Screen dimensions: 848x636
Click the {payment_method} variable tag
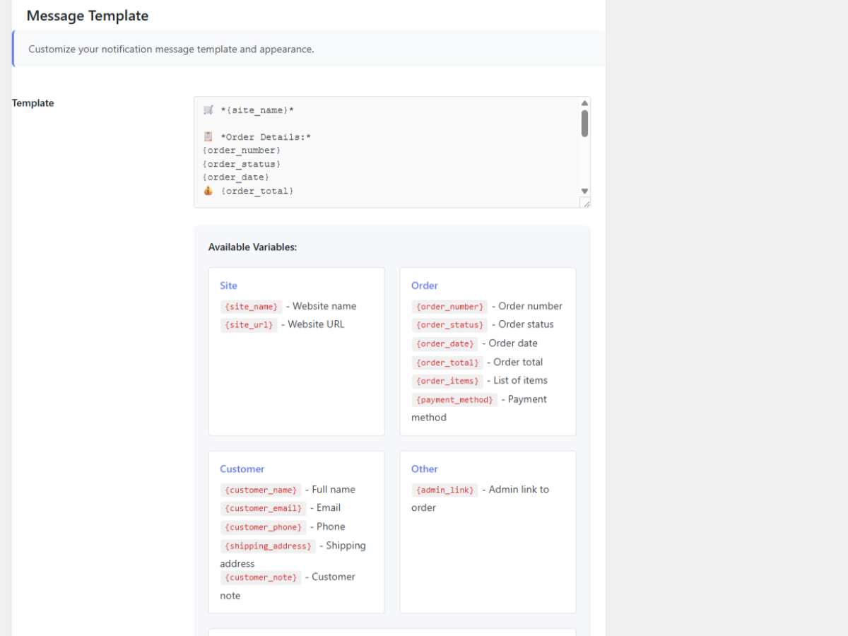click(x=454, y=400)
